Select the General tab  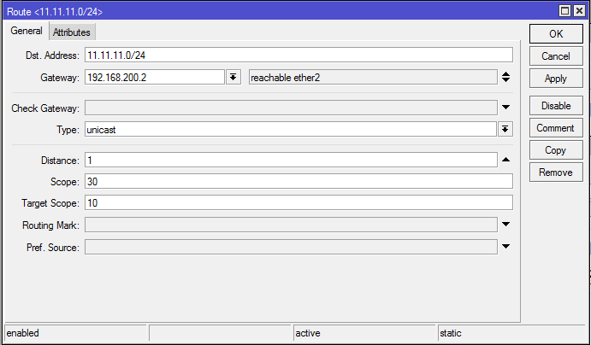(27, 31)
